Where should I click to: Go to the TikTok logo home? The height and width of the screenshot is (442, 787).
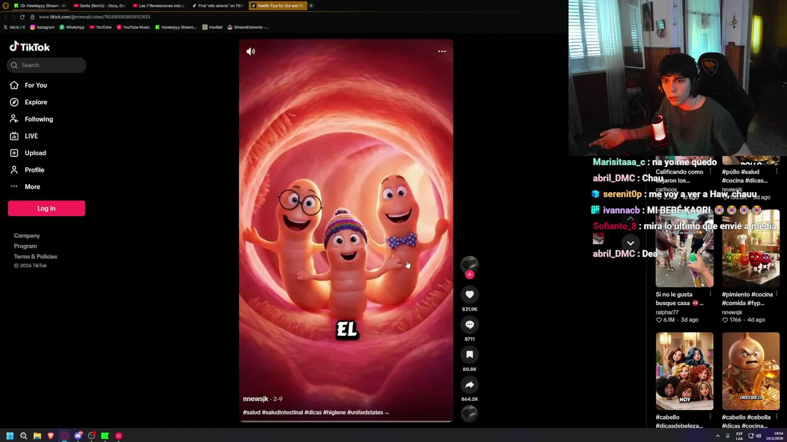(x=30, y=47)
